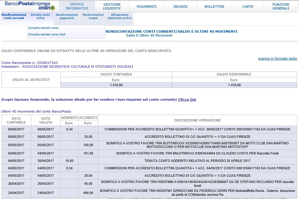Open the Estratto conto online submenu
299x199 pixels.
point(40,16)
